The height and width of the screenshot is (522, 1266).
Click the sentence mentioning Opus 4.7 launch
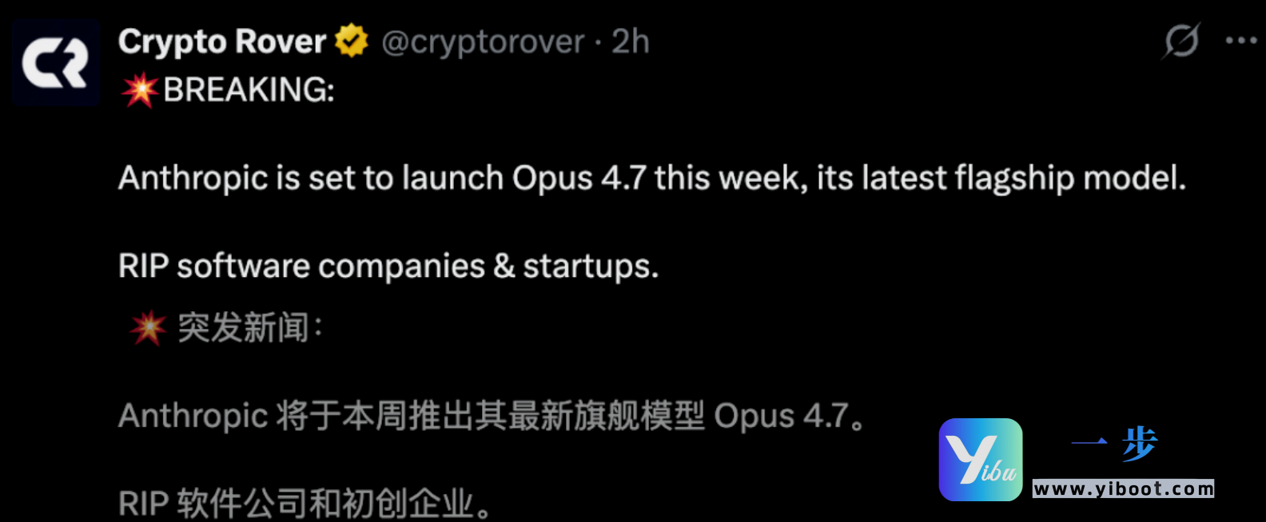pyautogui.click(x=651, y=178)
